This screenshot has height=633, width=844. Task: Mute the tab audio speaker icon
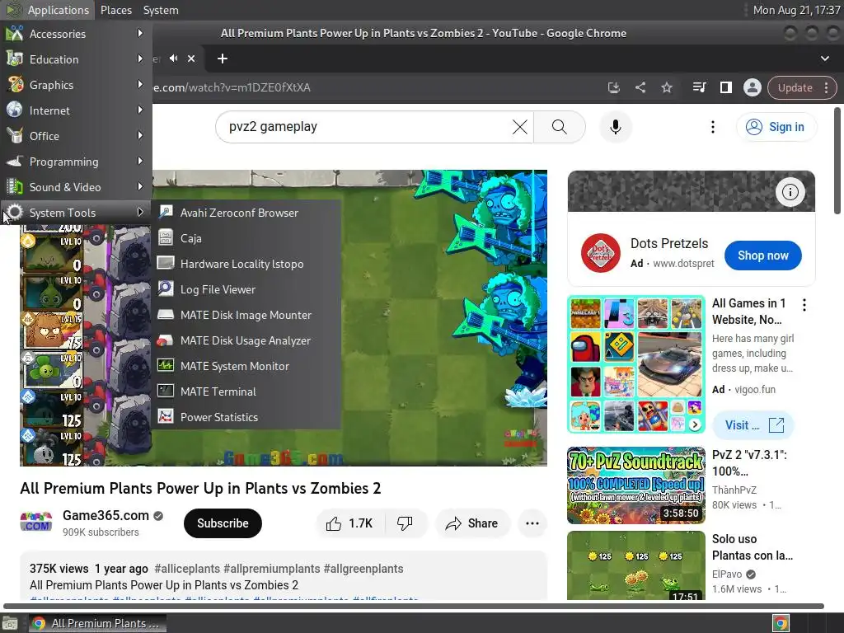(x=173, y=59)
